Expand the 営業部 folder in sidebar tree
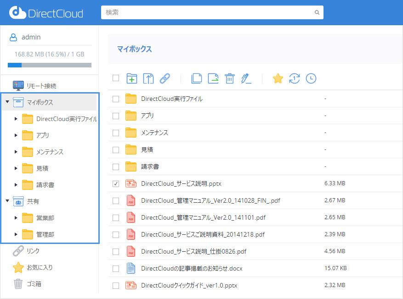Screen dimensions: 403x299 point(16,218)
